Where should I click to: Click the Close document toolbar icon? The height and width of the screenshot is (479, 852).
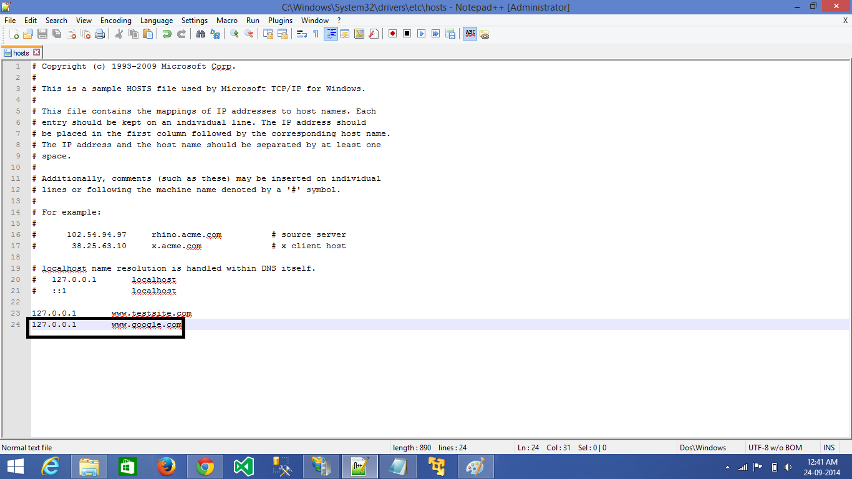(x=71, y=34)
